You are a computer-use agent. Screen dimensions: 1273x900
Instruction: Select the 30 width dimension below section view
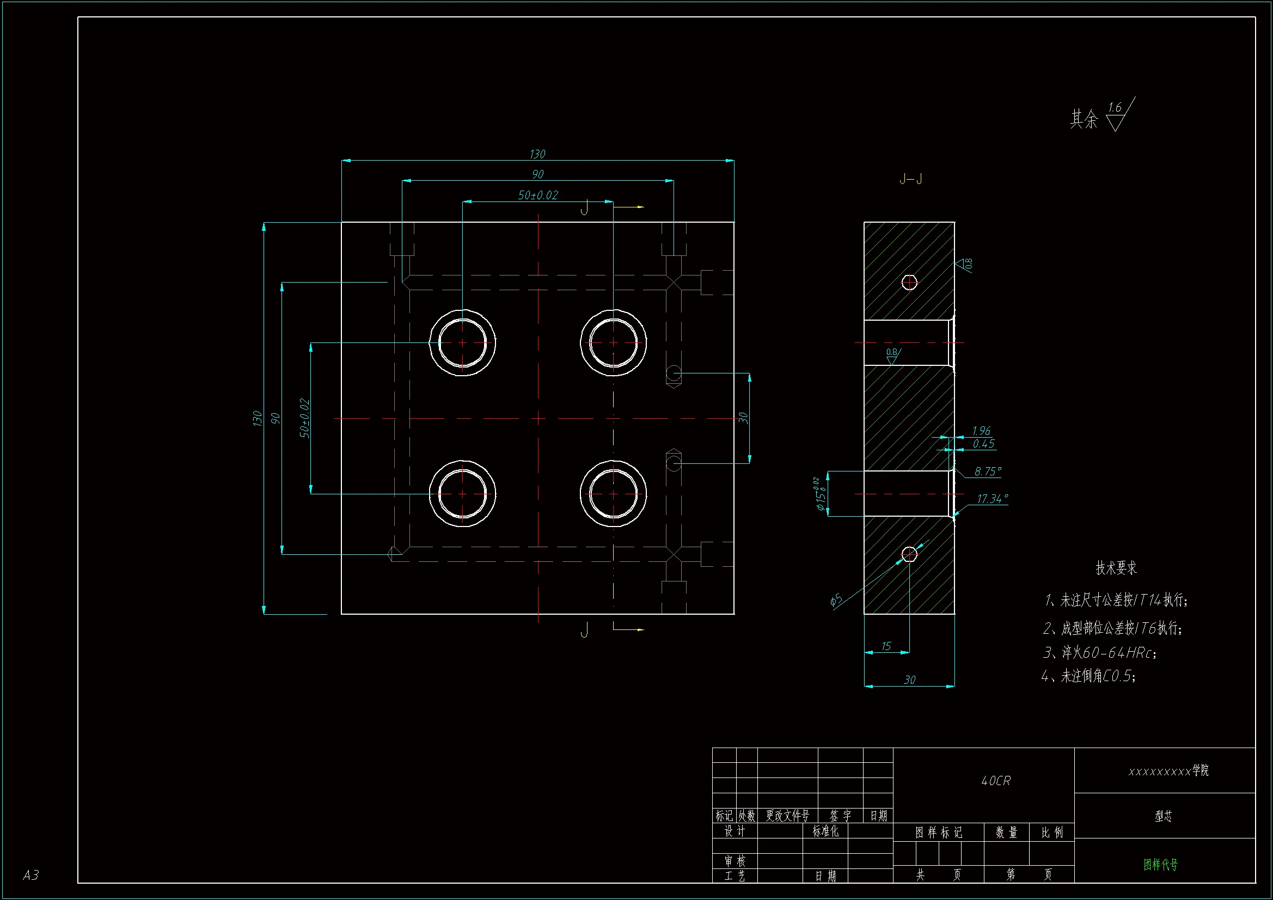pos(910,680)
